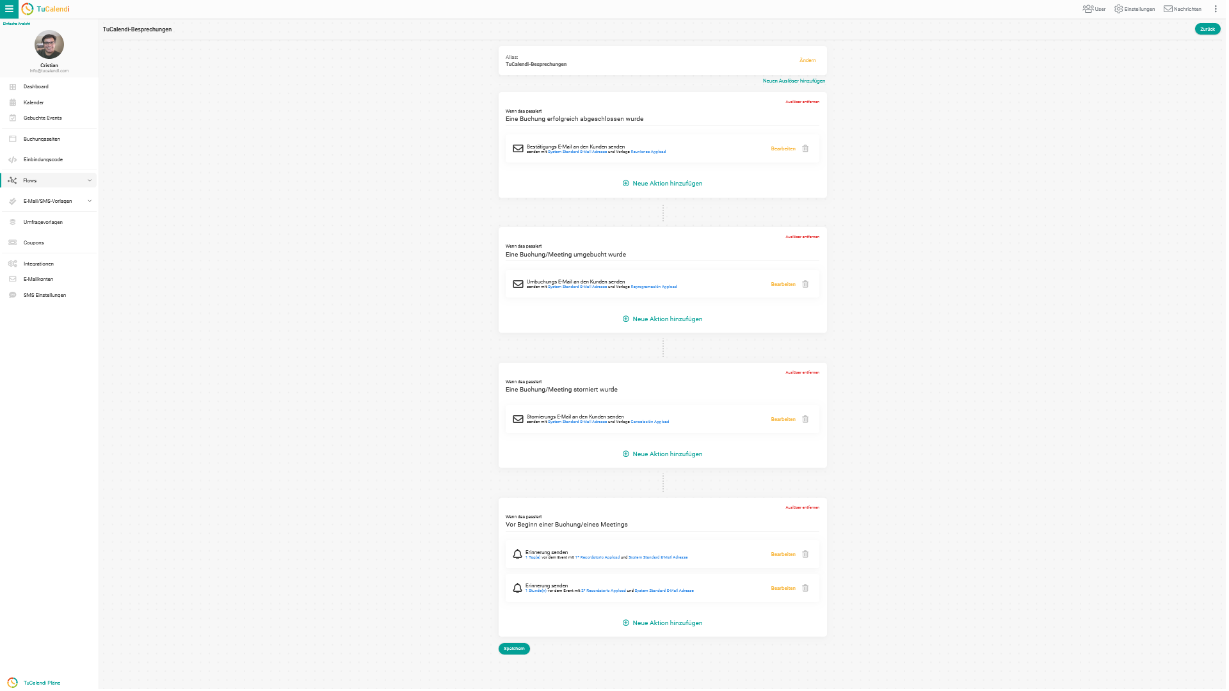The width and height of the screenshot is (1229, 691).
Task: Click the Zurück button
Action: pos(1207,29)
